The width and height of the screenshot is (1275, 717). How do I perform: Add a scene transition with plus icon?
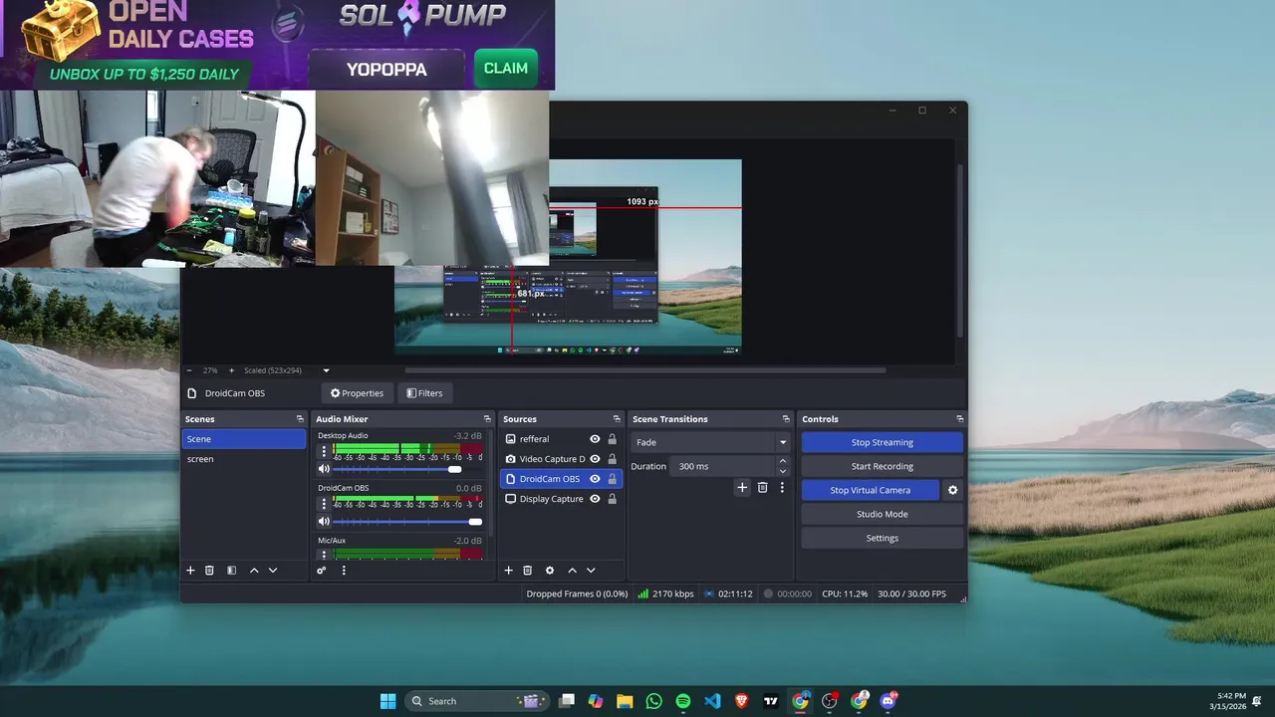click(742, 487)
